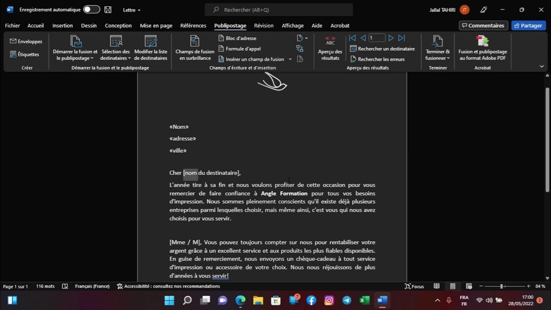Open Terminer & fusionner dropdown
This screenshot has height=310, width=551.
pos(437,48)
